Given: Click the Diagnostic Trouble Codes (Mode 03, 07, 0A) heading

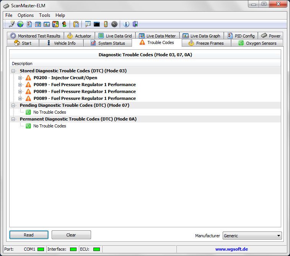Looking at the screenshot, I should 145,55.
